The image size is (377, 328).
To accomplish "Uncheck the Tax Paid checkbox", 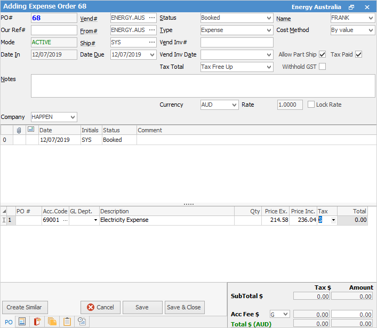I will [x=358, y=54].
